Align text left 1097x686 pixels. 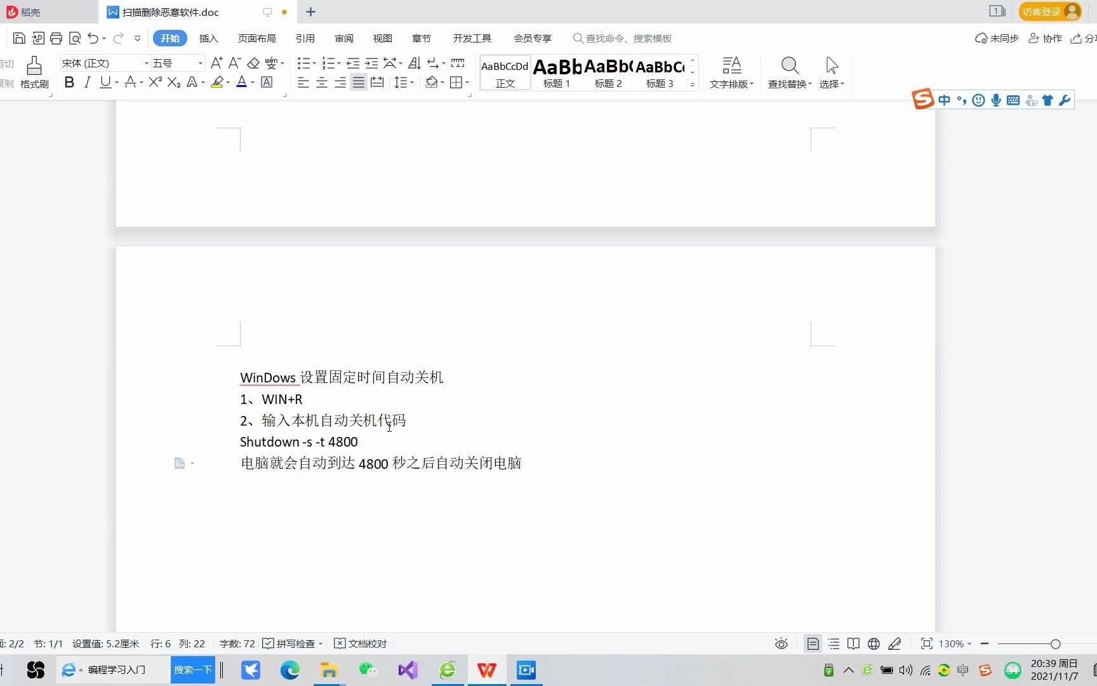[x=303, y=82]
